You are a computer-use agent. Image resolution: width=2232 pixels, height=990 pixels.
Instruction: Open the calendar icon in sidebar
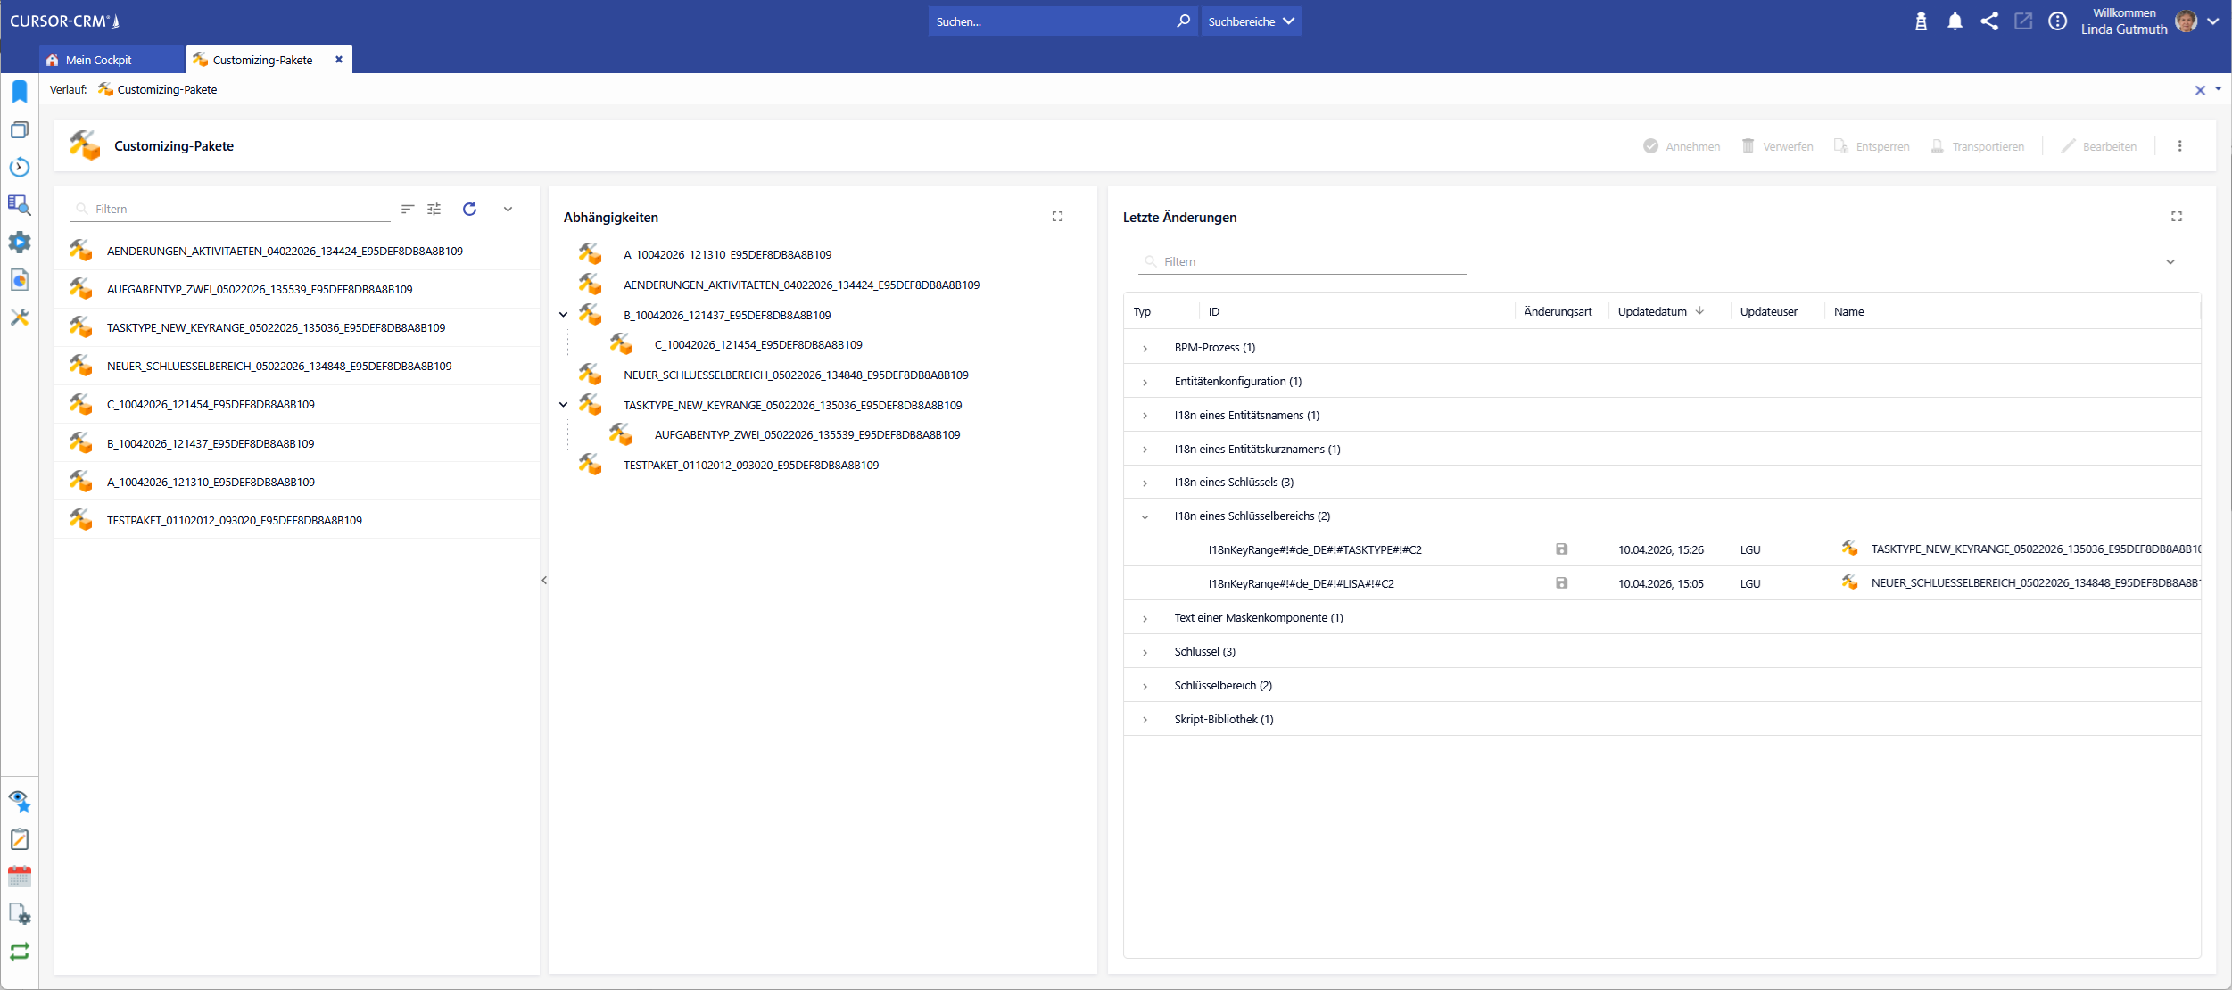(x=20, y=877)
